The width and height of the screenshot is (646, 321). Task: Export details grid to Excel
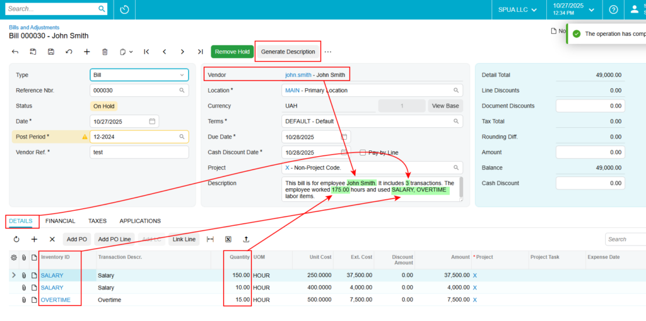[x=228, y=239]
